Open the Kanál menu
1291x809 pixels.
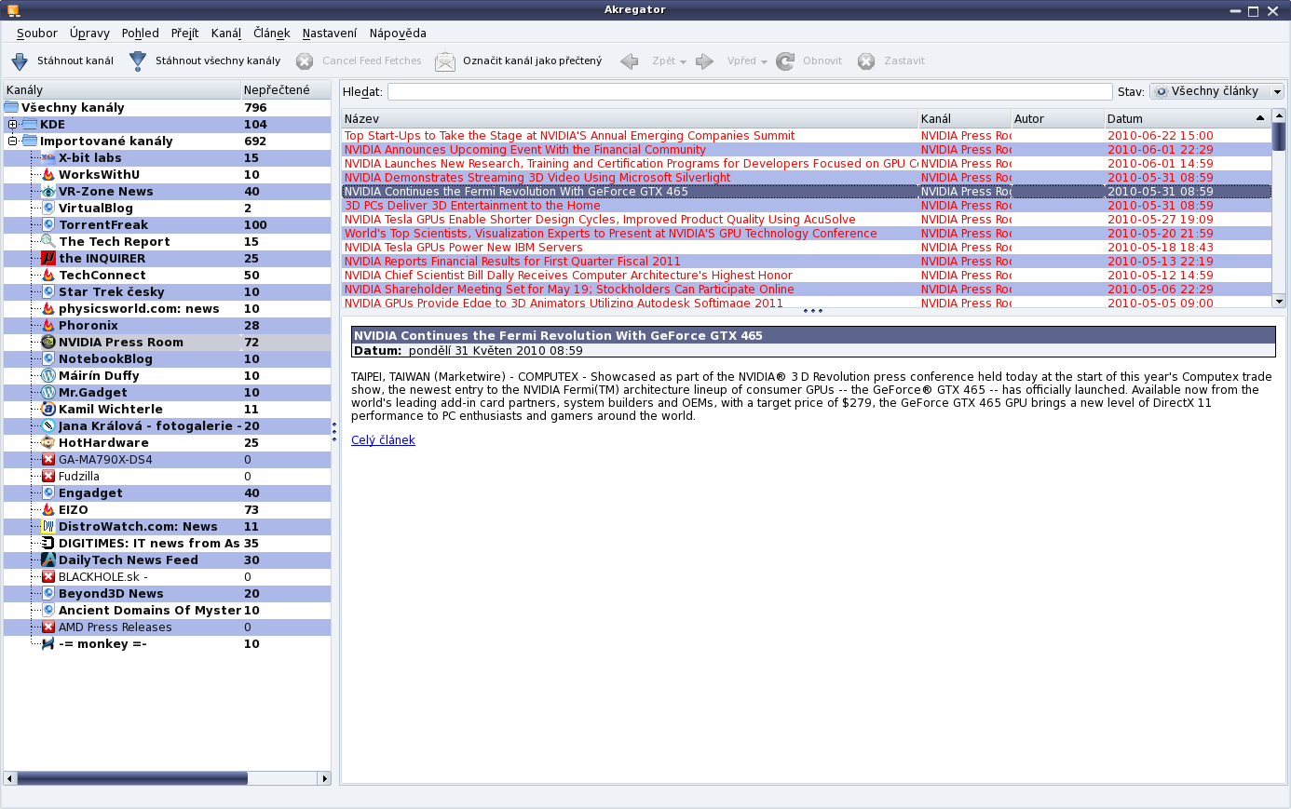pos(226,34)
